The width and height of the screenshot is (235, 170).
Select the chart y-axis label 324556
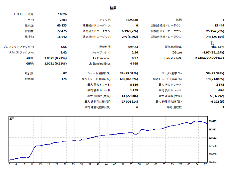[x=213, y=146]
